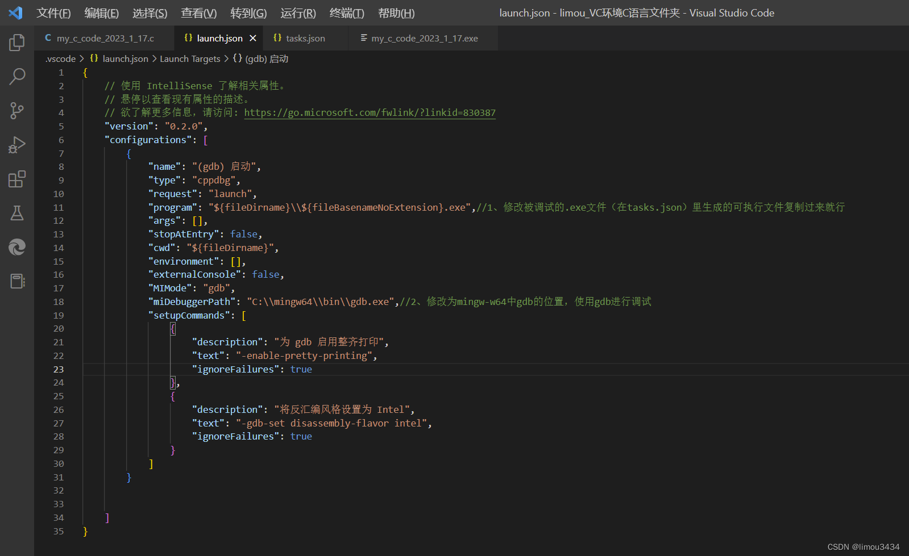Close the launch.json tab
The image size is (909, 556).
tap(253, 38)
